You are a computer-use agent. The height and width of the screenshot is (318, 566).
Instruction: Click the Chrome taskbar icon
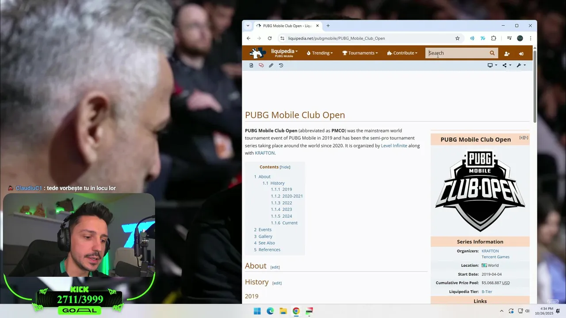point(296,311)
